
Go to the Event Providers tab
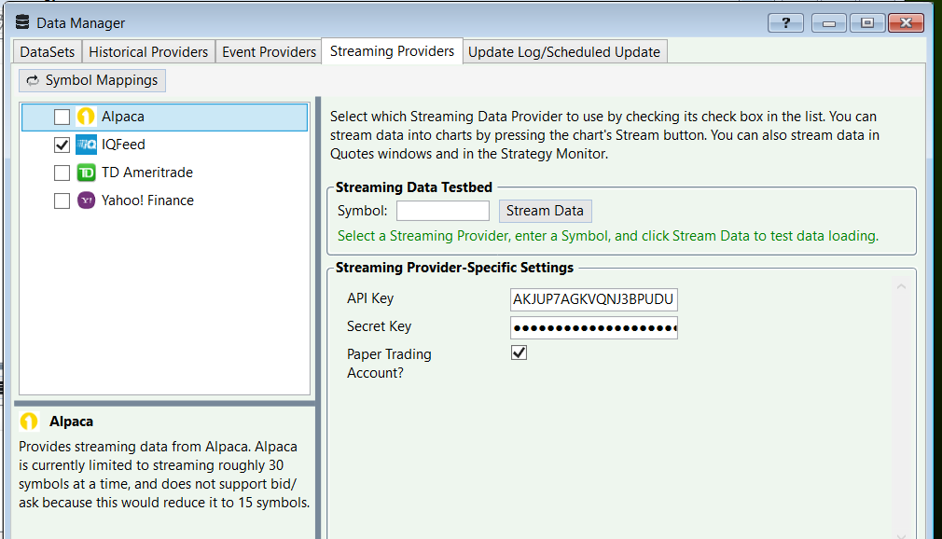(x=269, y=52)
